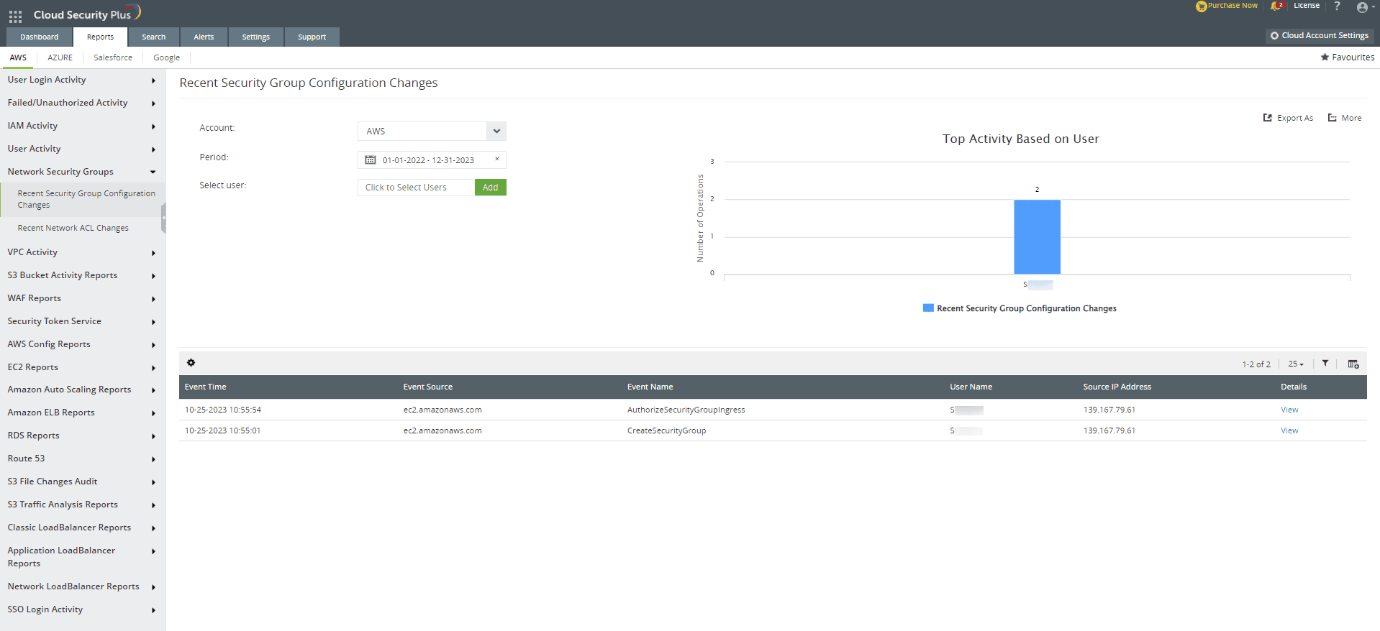The width and height of the screenshot is (1380, 631).
Task: Open the help question mark icon
Action: click(x=1337, y=6)
